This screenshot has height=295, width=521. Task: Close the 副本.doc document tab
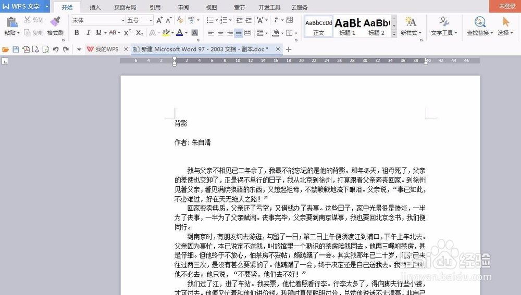(278, 49)
